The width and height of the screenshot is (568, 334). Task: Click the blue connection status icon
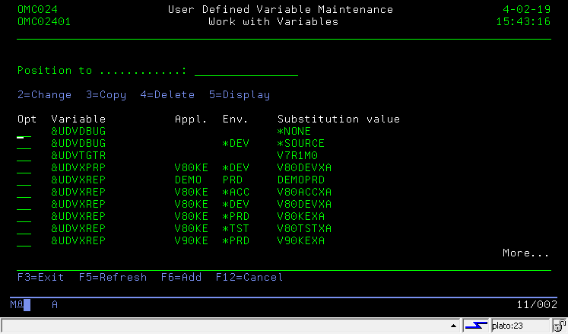[476, 326]
